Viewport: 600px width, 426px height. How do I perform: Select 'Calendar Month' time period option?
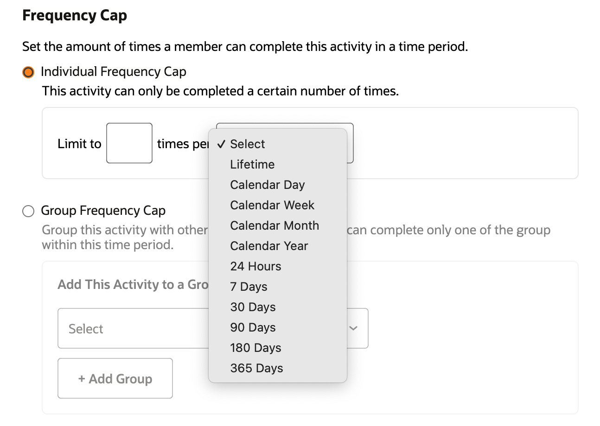[274, 226]
